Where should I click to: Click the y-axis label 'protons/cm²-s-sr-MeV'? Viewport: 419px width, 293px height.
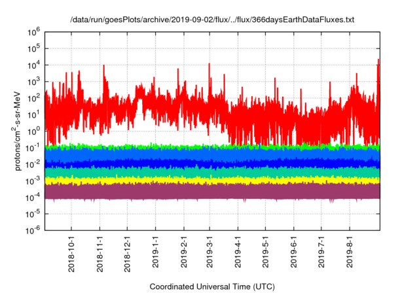(x=16, y=131)
